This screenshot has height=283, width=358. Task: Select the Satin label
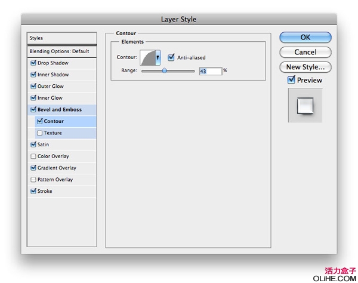[44, 144]
